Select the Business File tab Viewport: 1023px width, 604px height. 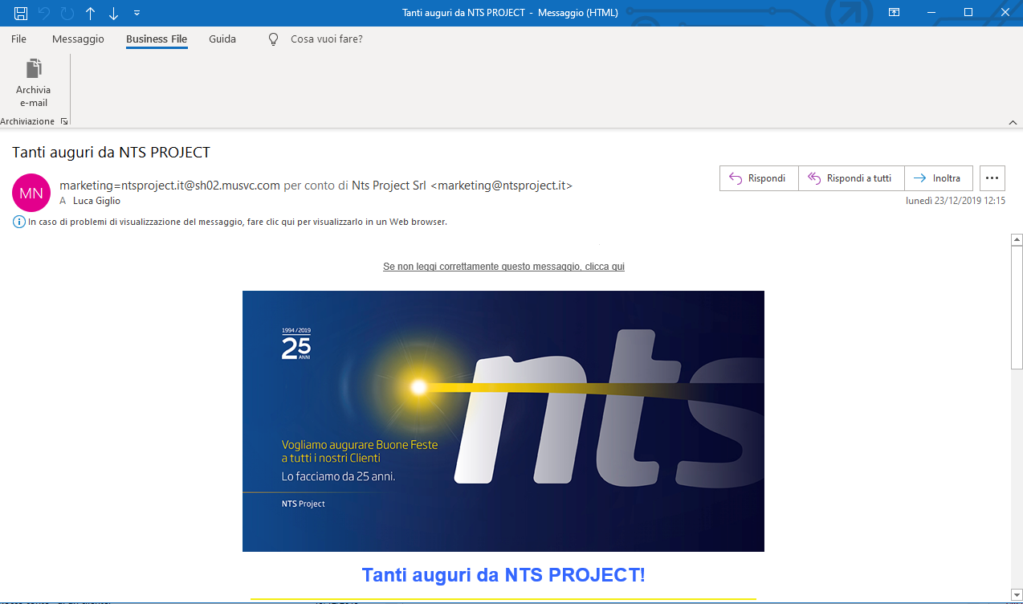(x=157, y=39)
